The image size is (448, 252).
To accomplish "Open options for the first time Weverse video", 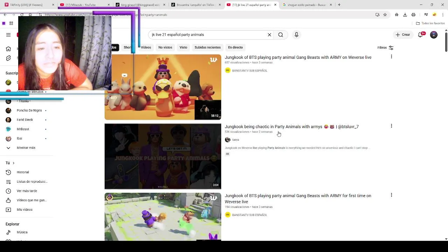I will [391, 195].
